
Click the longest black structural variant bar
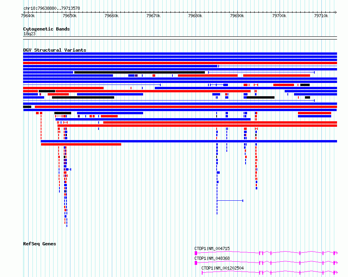tap(140, 72)
